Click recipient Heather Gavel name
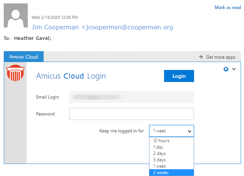The image size is (244, 176). 33,38
